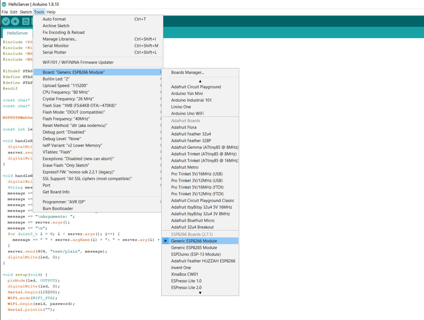Choose Archive Sketch
The image size is (424, 320).
98,26
